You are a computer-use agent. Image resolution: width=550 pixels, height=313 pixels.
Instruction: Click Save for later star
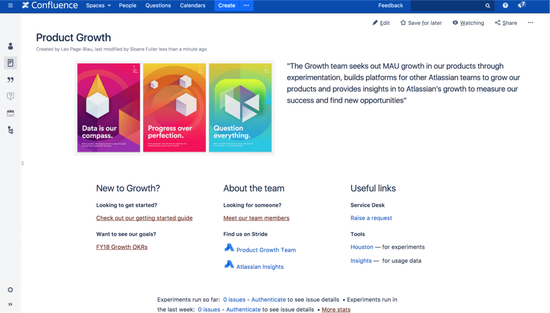click(421, 23)
